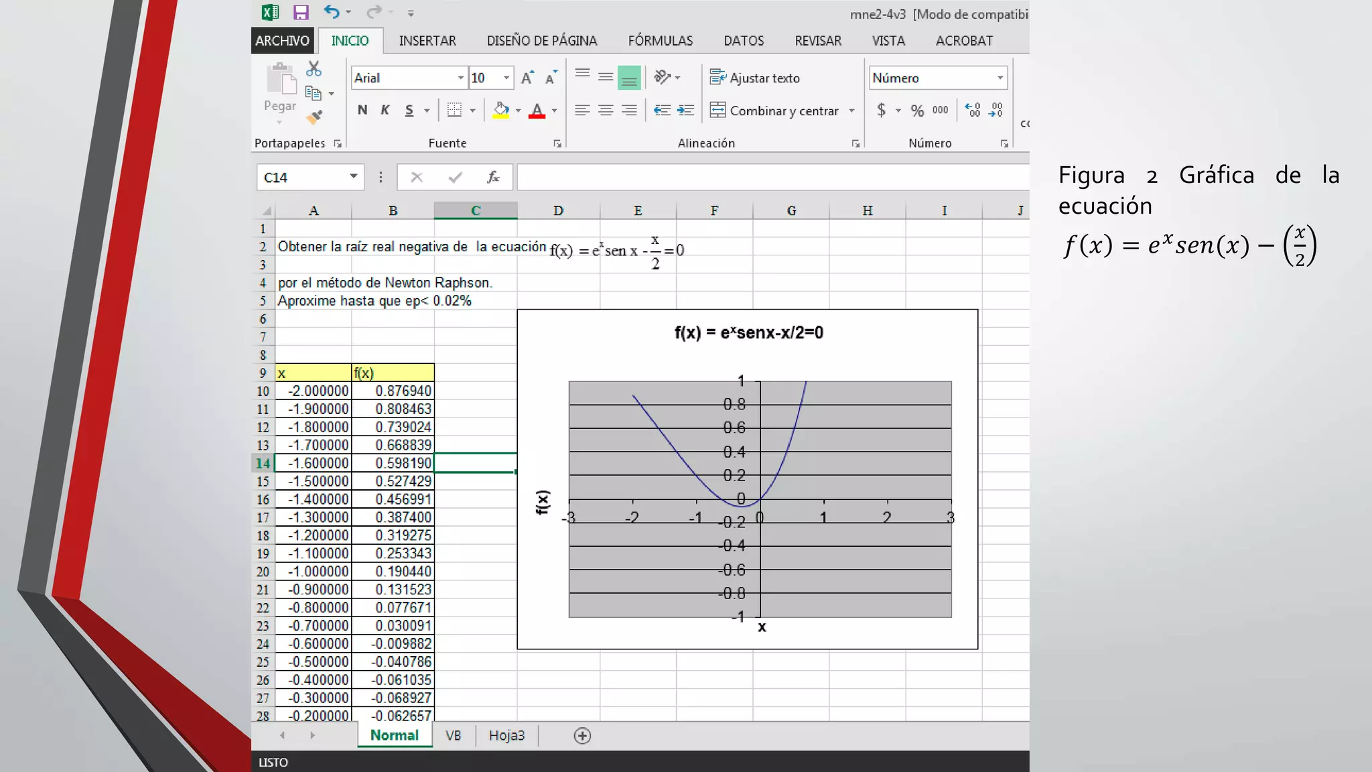Align cell text left
The width and height of the screenshot is (1372, 772).
pos(582,110)
